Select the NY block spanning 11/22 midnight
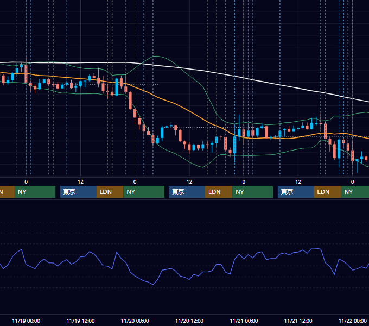Image resolution: width=369 pixels, height=326 pixels. pyautogui.click(x=355, y=192)
